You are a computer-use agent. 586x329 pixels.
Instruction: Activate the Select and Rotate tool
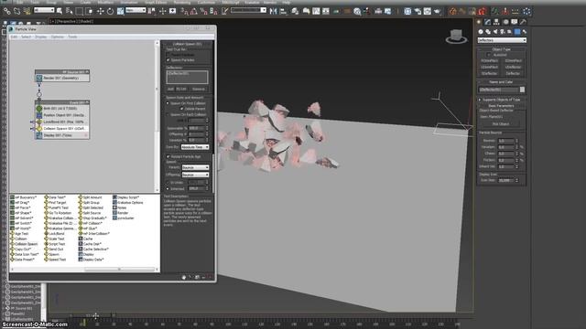pos(110,12)
